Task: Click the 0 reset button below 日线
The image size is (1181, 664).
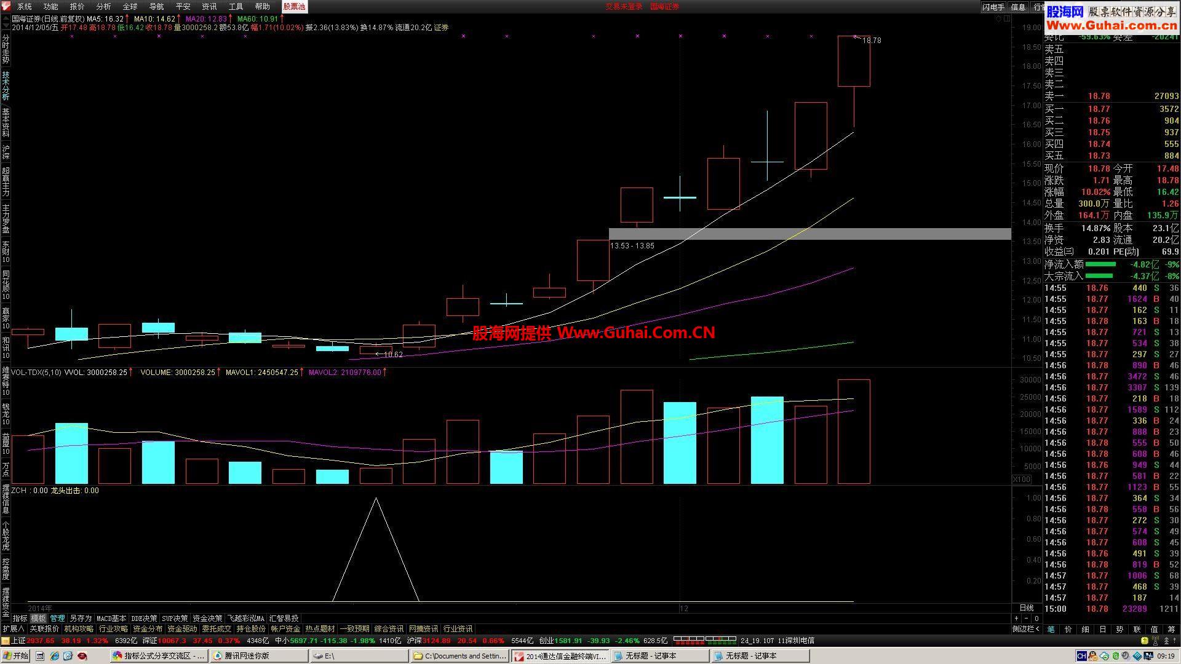Action: click(1036, 619)
